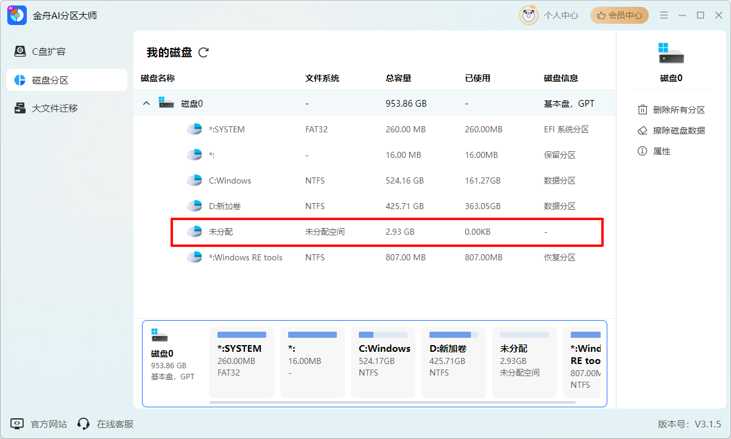Open 个人中心
The width and height of the screenshot is (731, 439).
click(x=561, y=15)
